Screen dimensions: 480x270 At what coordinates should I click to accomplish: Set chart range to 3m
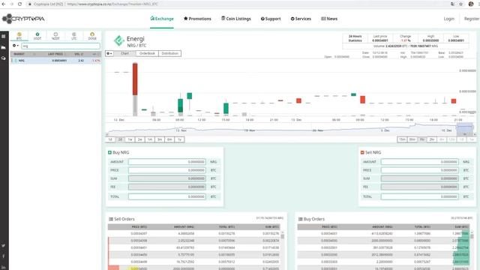coord(160,139)
